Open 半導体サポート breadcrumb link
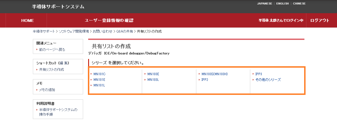The image size is (337, 128). point(44,31)
